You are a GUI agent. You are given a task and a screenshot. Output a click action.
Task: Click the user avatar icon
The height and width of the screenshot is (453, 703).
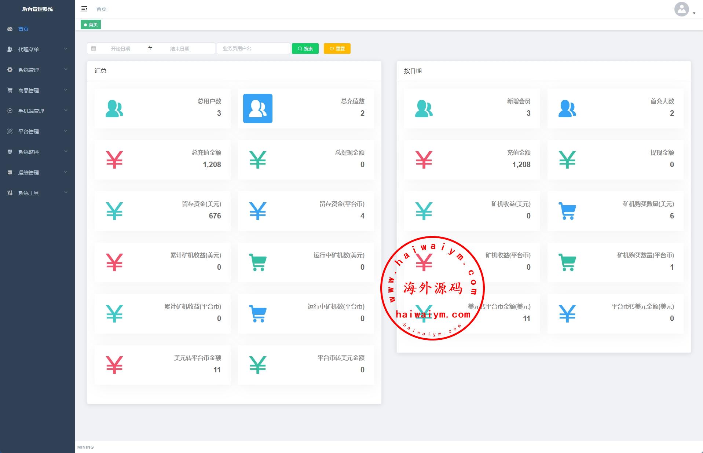pyautogui.click(x=681, y=9)
